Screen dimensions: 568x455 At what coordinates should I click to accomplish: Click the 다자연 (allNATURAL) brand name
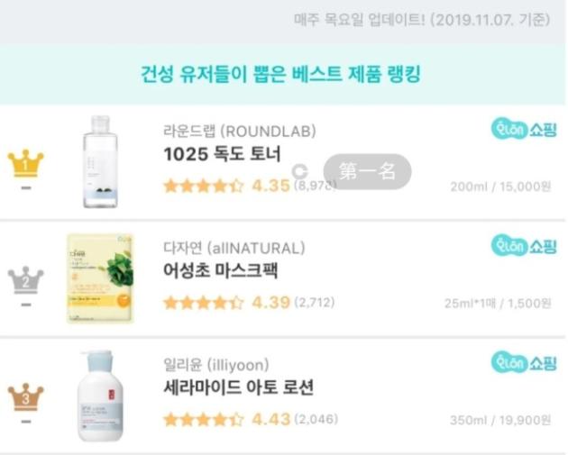[234, 248]
